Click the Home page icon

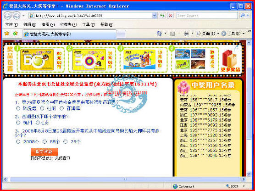[x=160, y=34]
